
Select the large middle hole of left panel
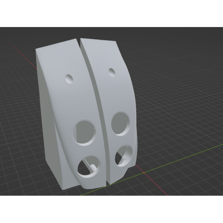click(84, 132)
